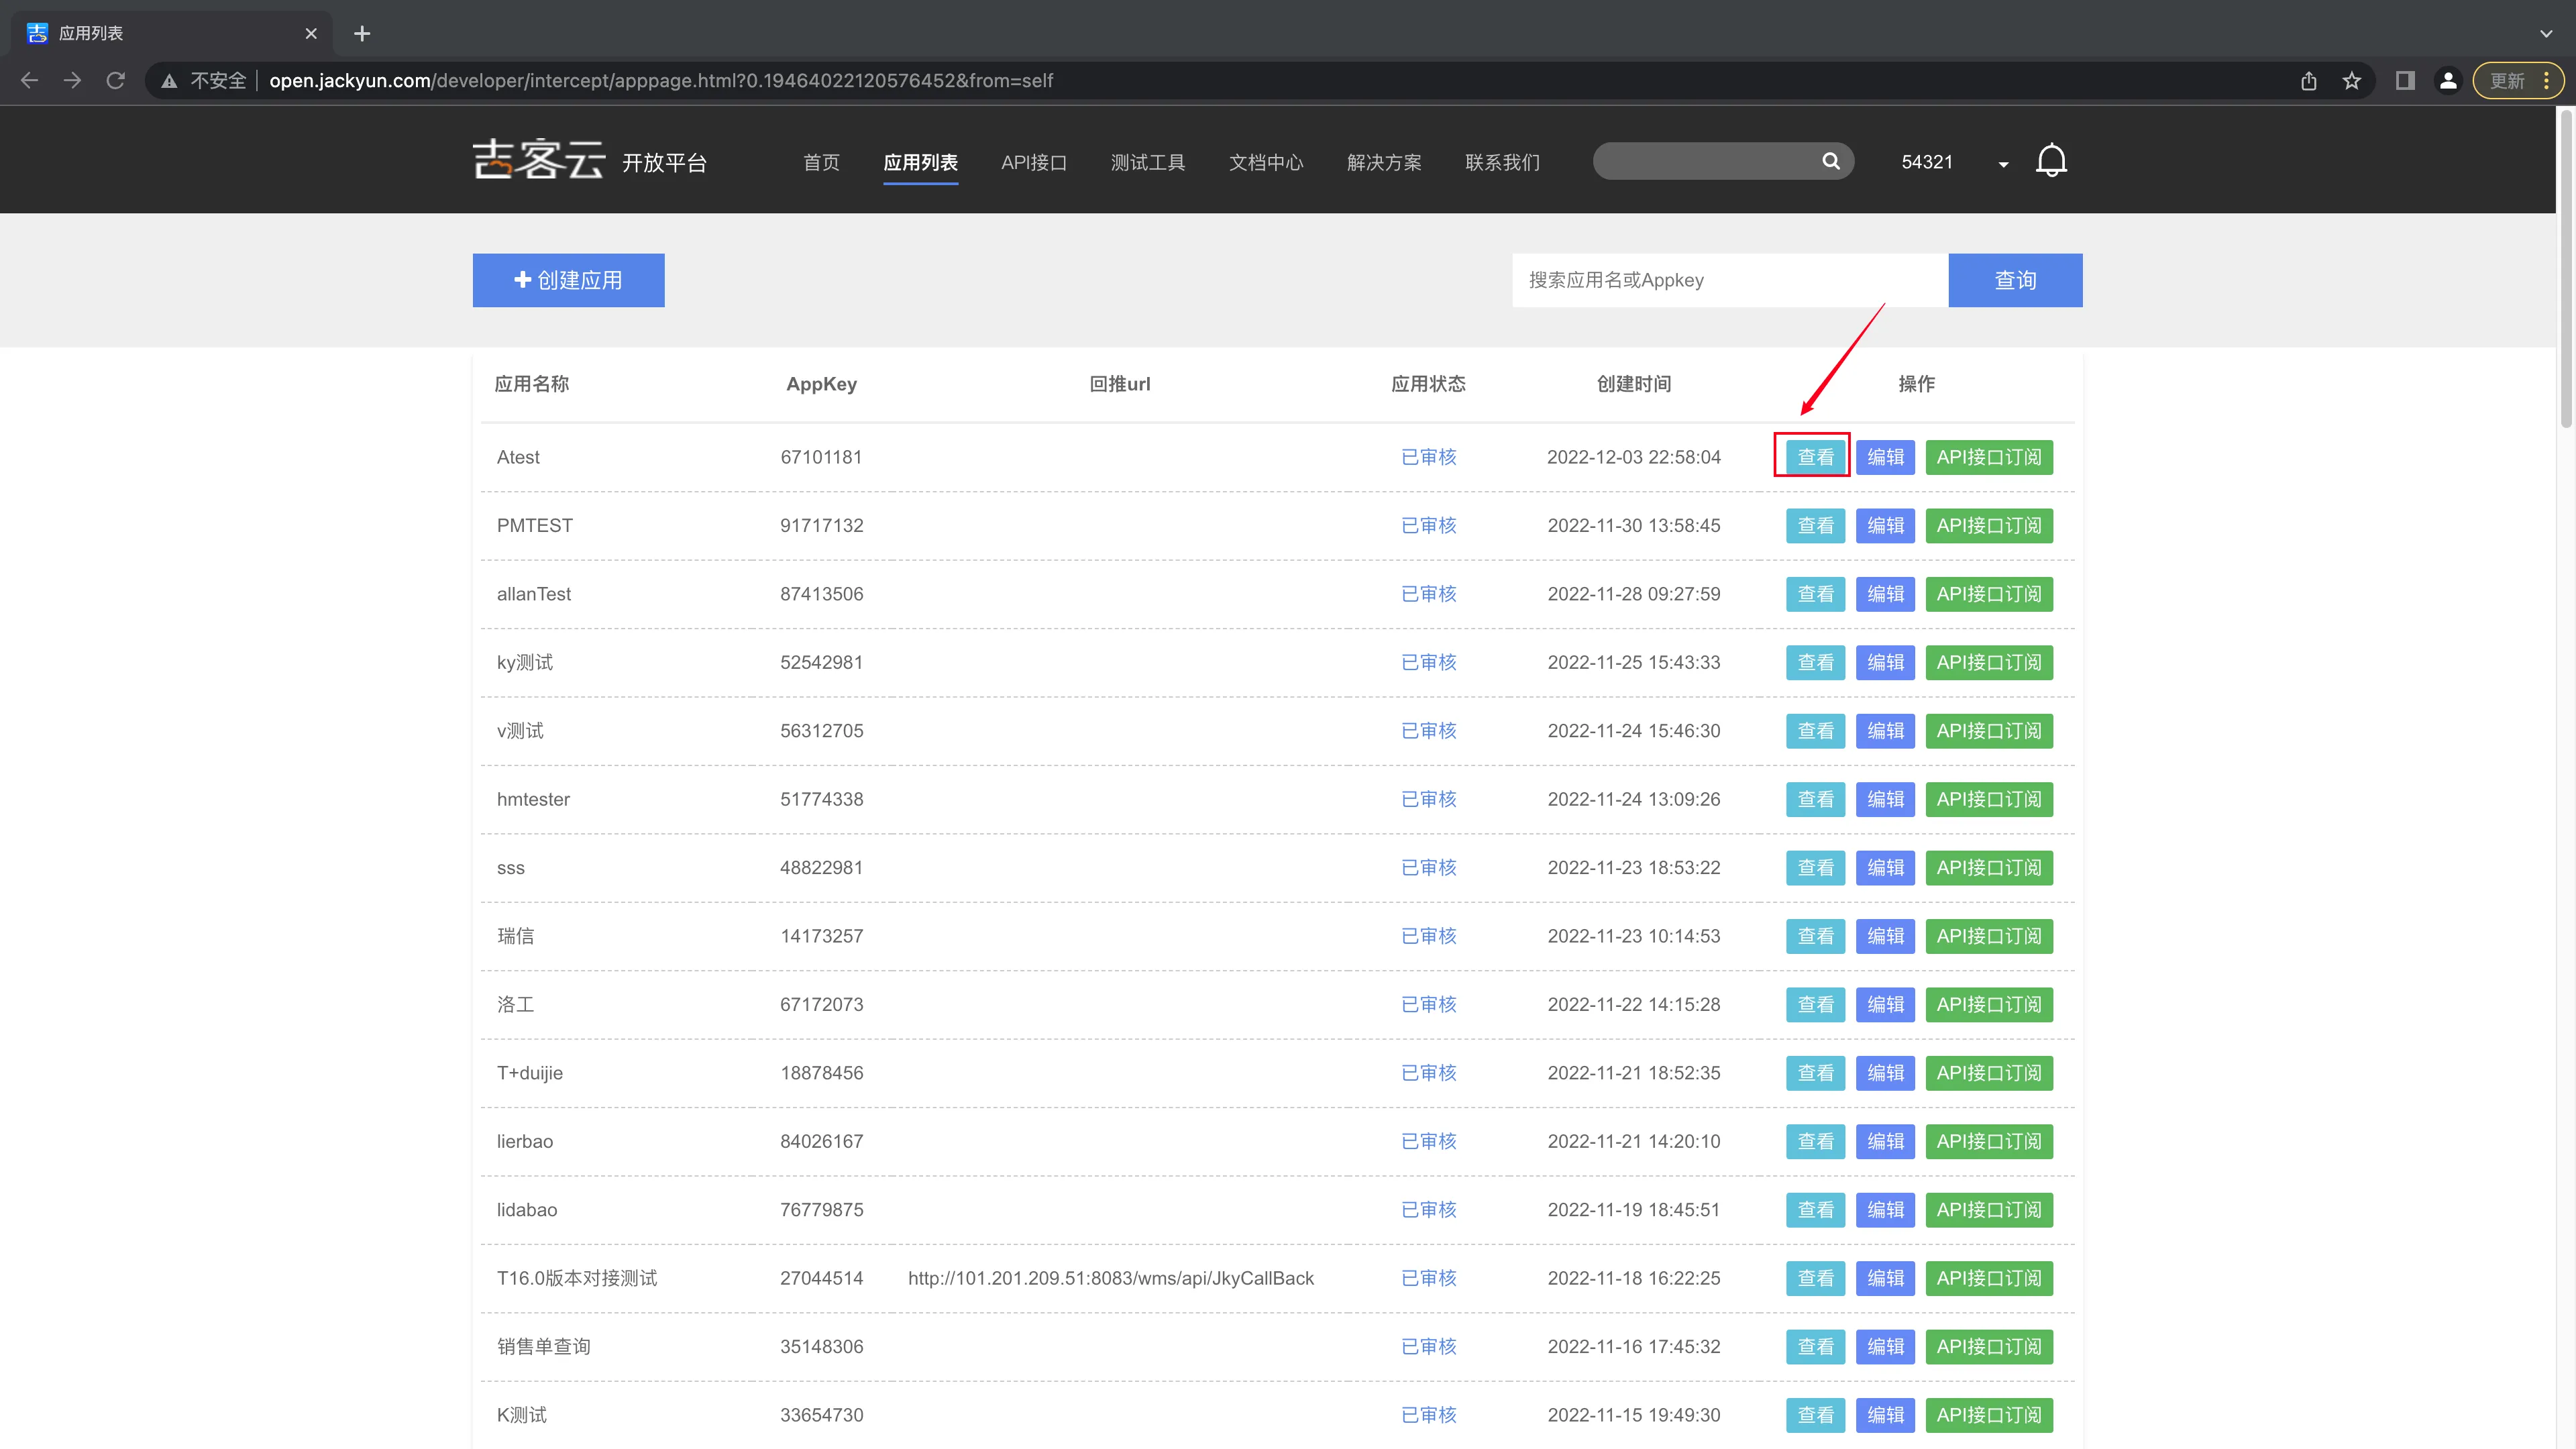Click the app name allanTest
2576x1449 pixels.
[x=534, y=594]
